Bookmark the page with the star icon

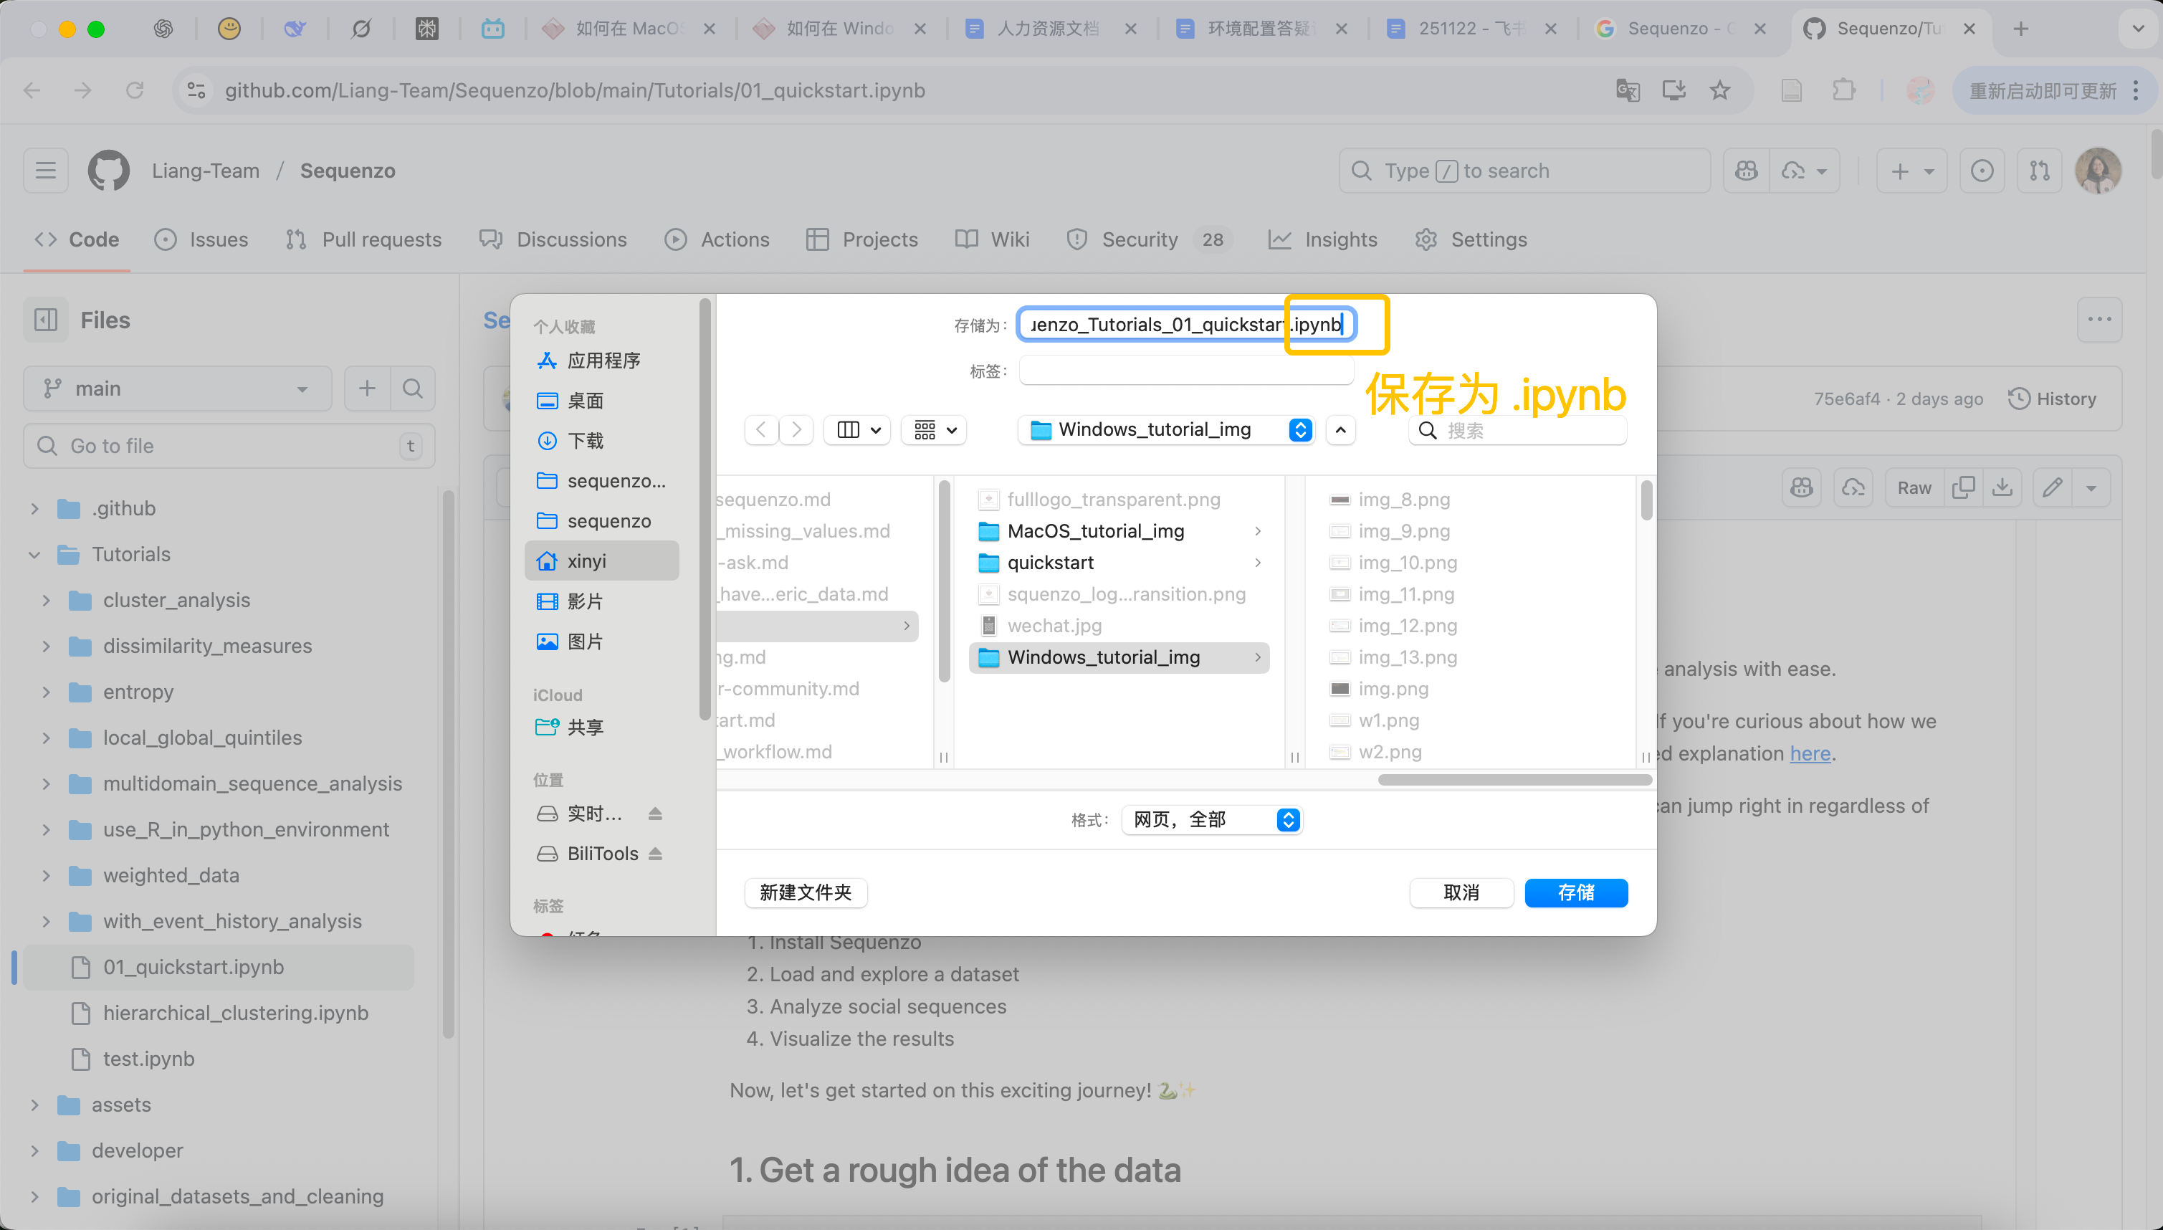1719,90
